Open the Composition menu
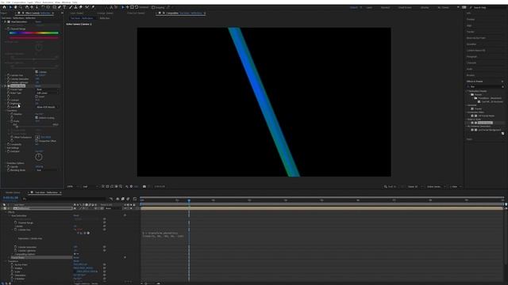This screenshot has width=508, height=285. [x=19, y=2]
